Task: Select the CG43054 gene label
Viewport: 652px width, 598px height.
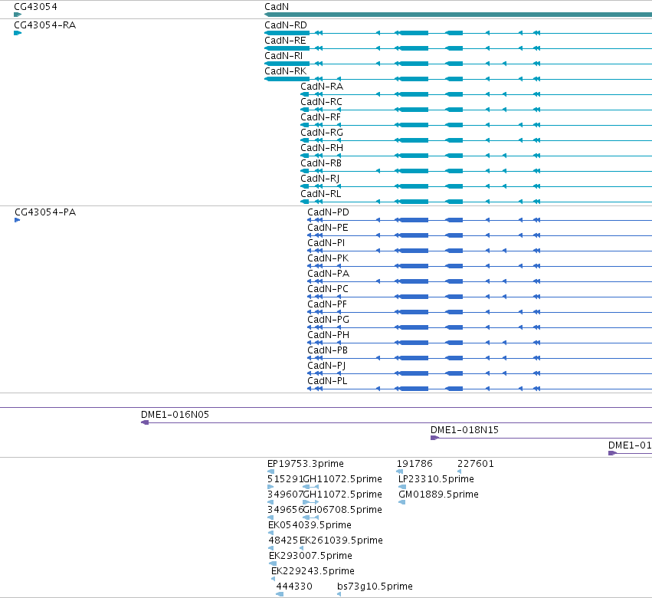Action: point(35,7)
